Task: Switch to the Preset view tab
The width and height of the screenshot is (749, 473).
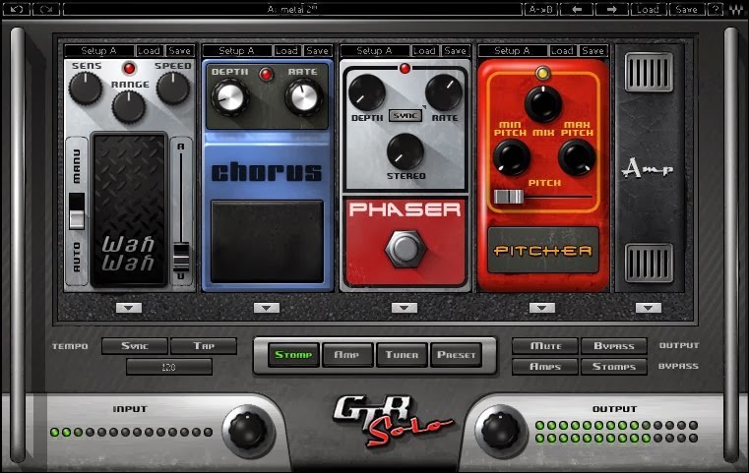Action: tap(456, 355)
